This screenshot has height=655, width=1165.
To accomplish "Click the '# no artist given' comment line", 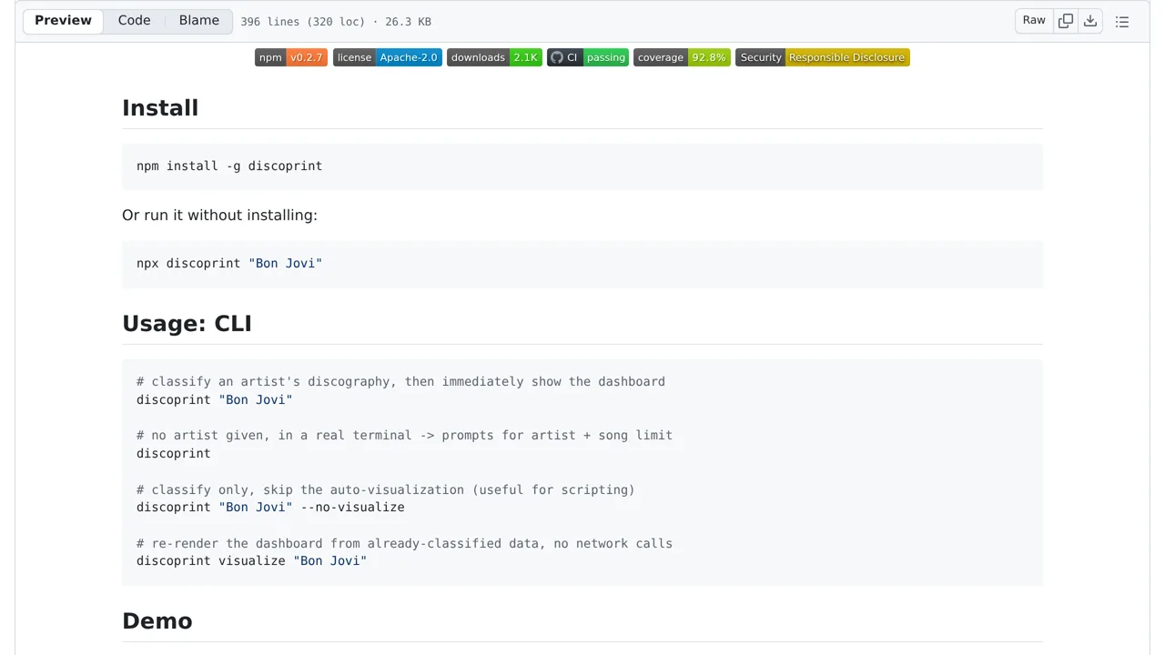I will [x=404, y=436].
